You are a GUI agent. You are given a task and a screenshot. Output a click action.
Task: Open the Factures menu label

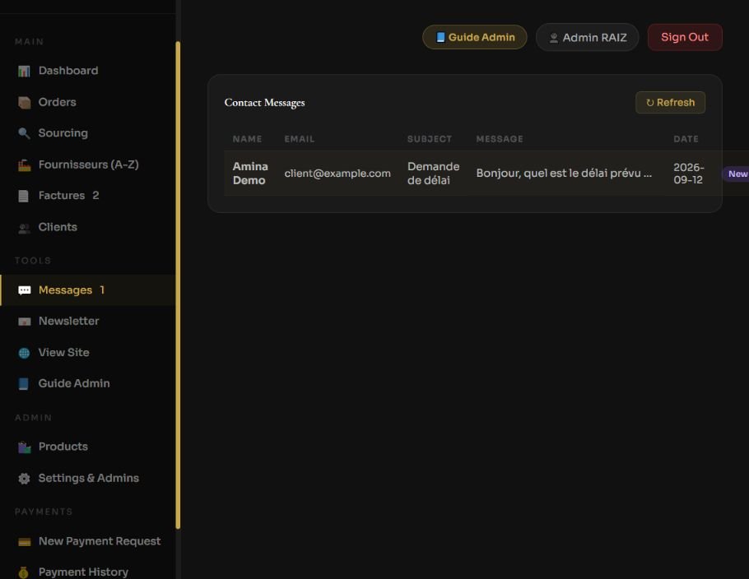pyautogui.click(x=62, y=196)
